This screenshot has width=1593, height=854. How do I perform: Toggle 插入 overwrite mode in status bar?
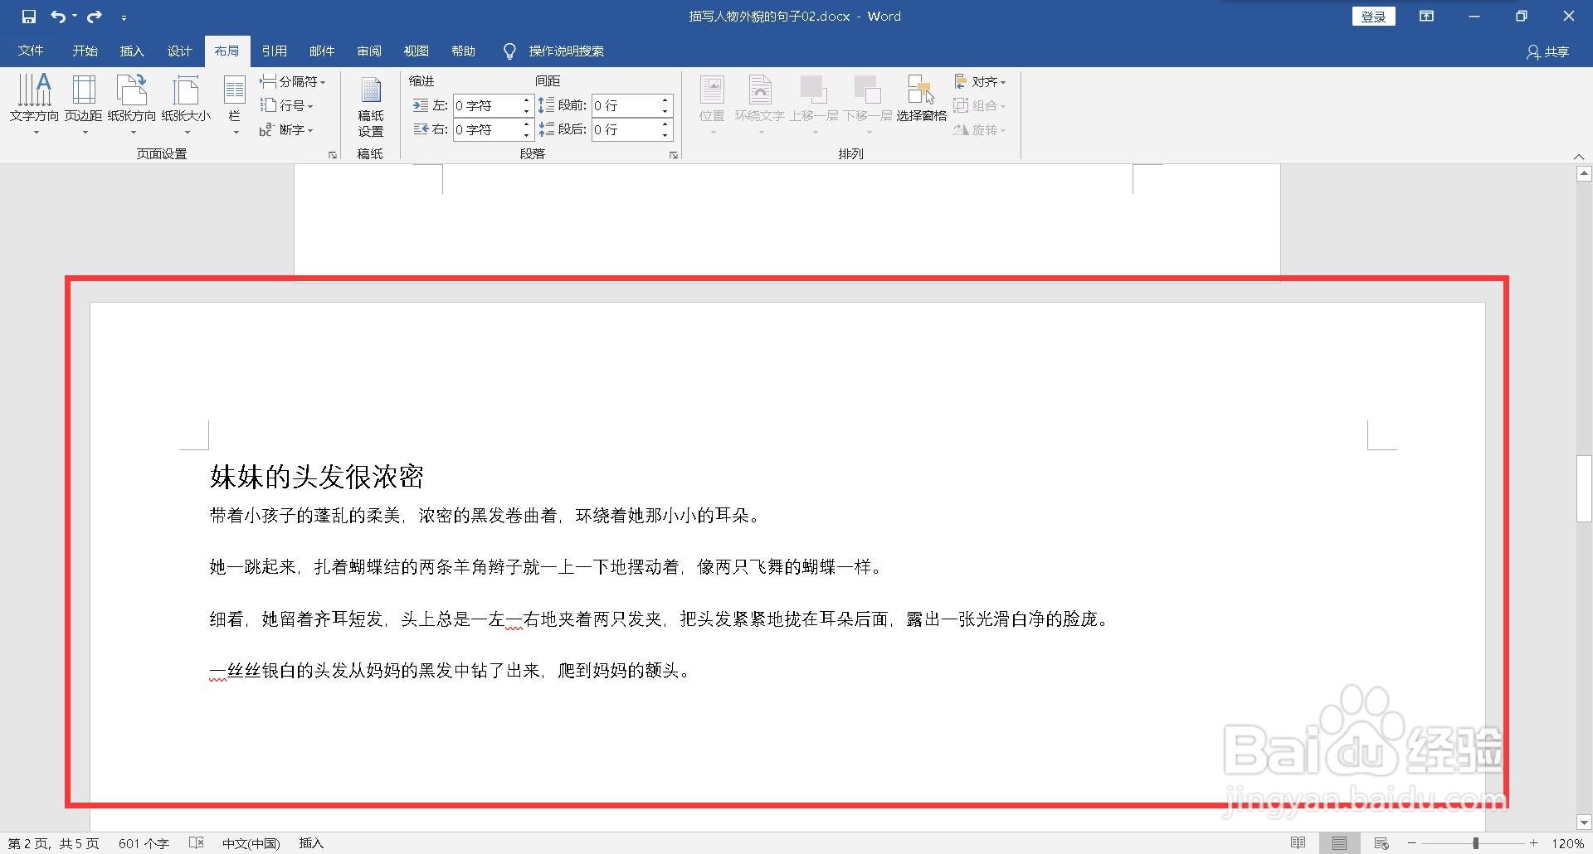(310, 842)
